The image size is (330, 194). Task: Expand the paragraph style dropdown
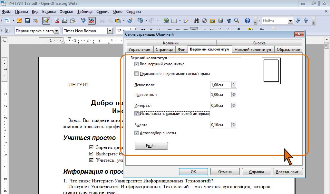tap(57, 31)
